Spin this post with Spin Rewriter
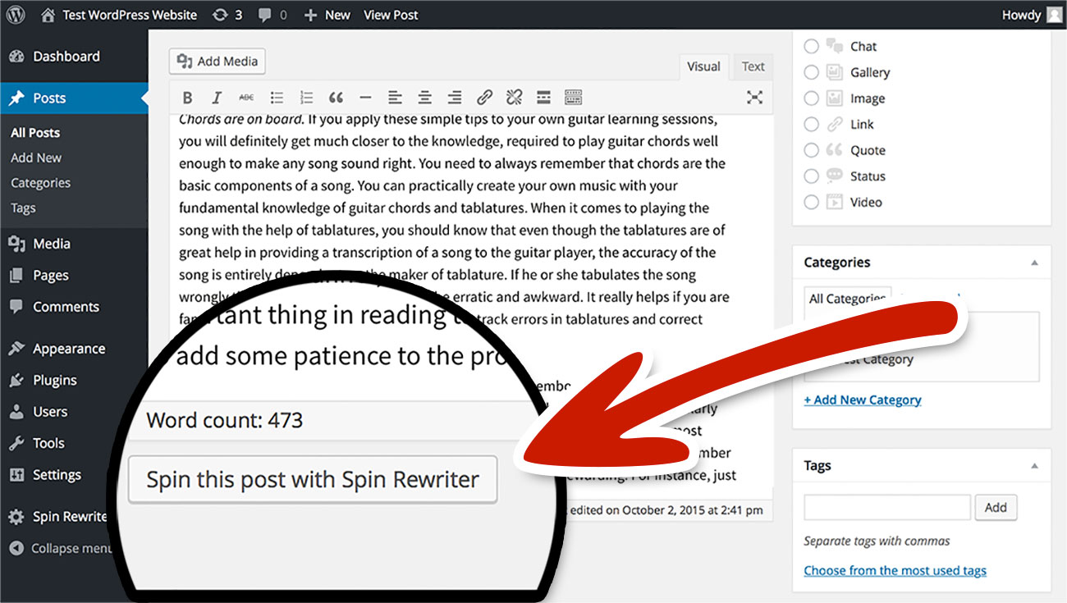 pyautogui.click(x=313, y=479)
